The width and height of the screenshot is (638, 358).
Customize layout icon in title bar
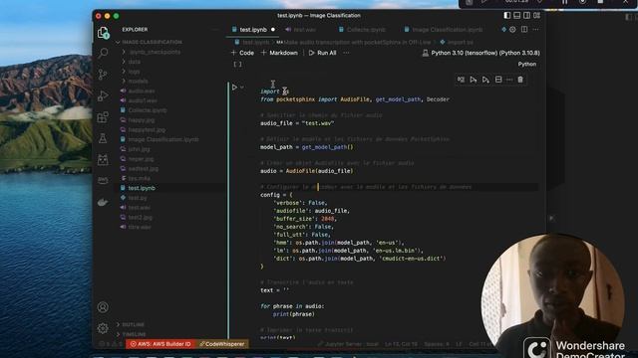[x=537, y=16]
